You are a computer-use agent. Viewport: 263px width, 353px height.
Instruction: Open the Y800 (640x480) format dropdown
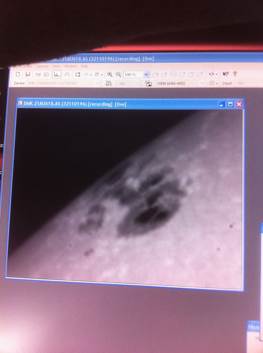click(x=181, y=83)
